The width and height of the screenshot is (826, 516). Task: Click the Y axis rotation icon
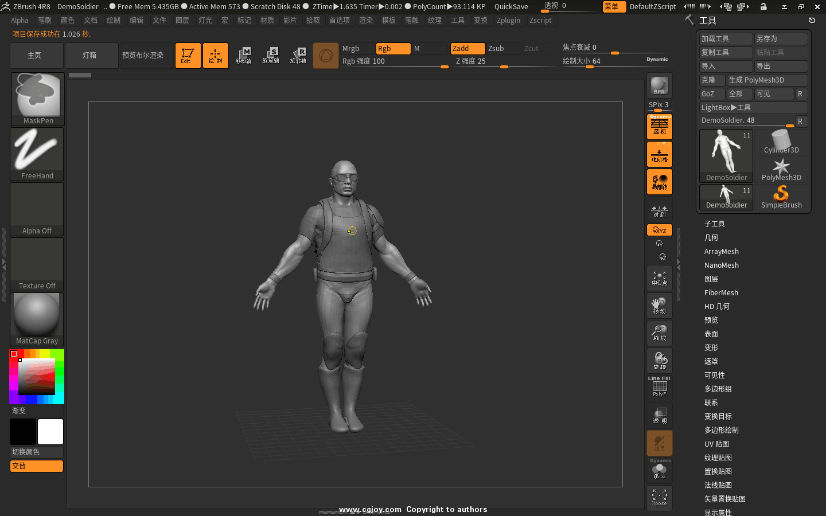[x=660, y=244]
